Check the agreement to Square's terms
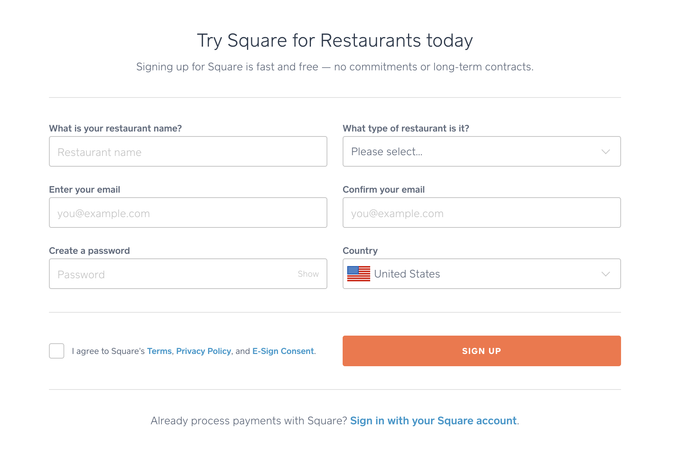Screen dimensions: 683x461 coord(56,351)
